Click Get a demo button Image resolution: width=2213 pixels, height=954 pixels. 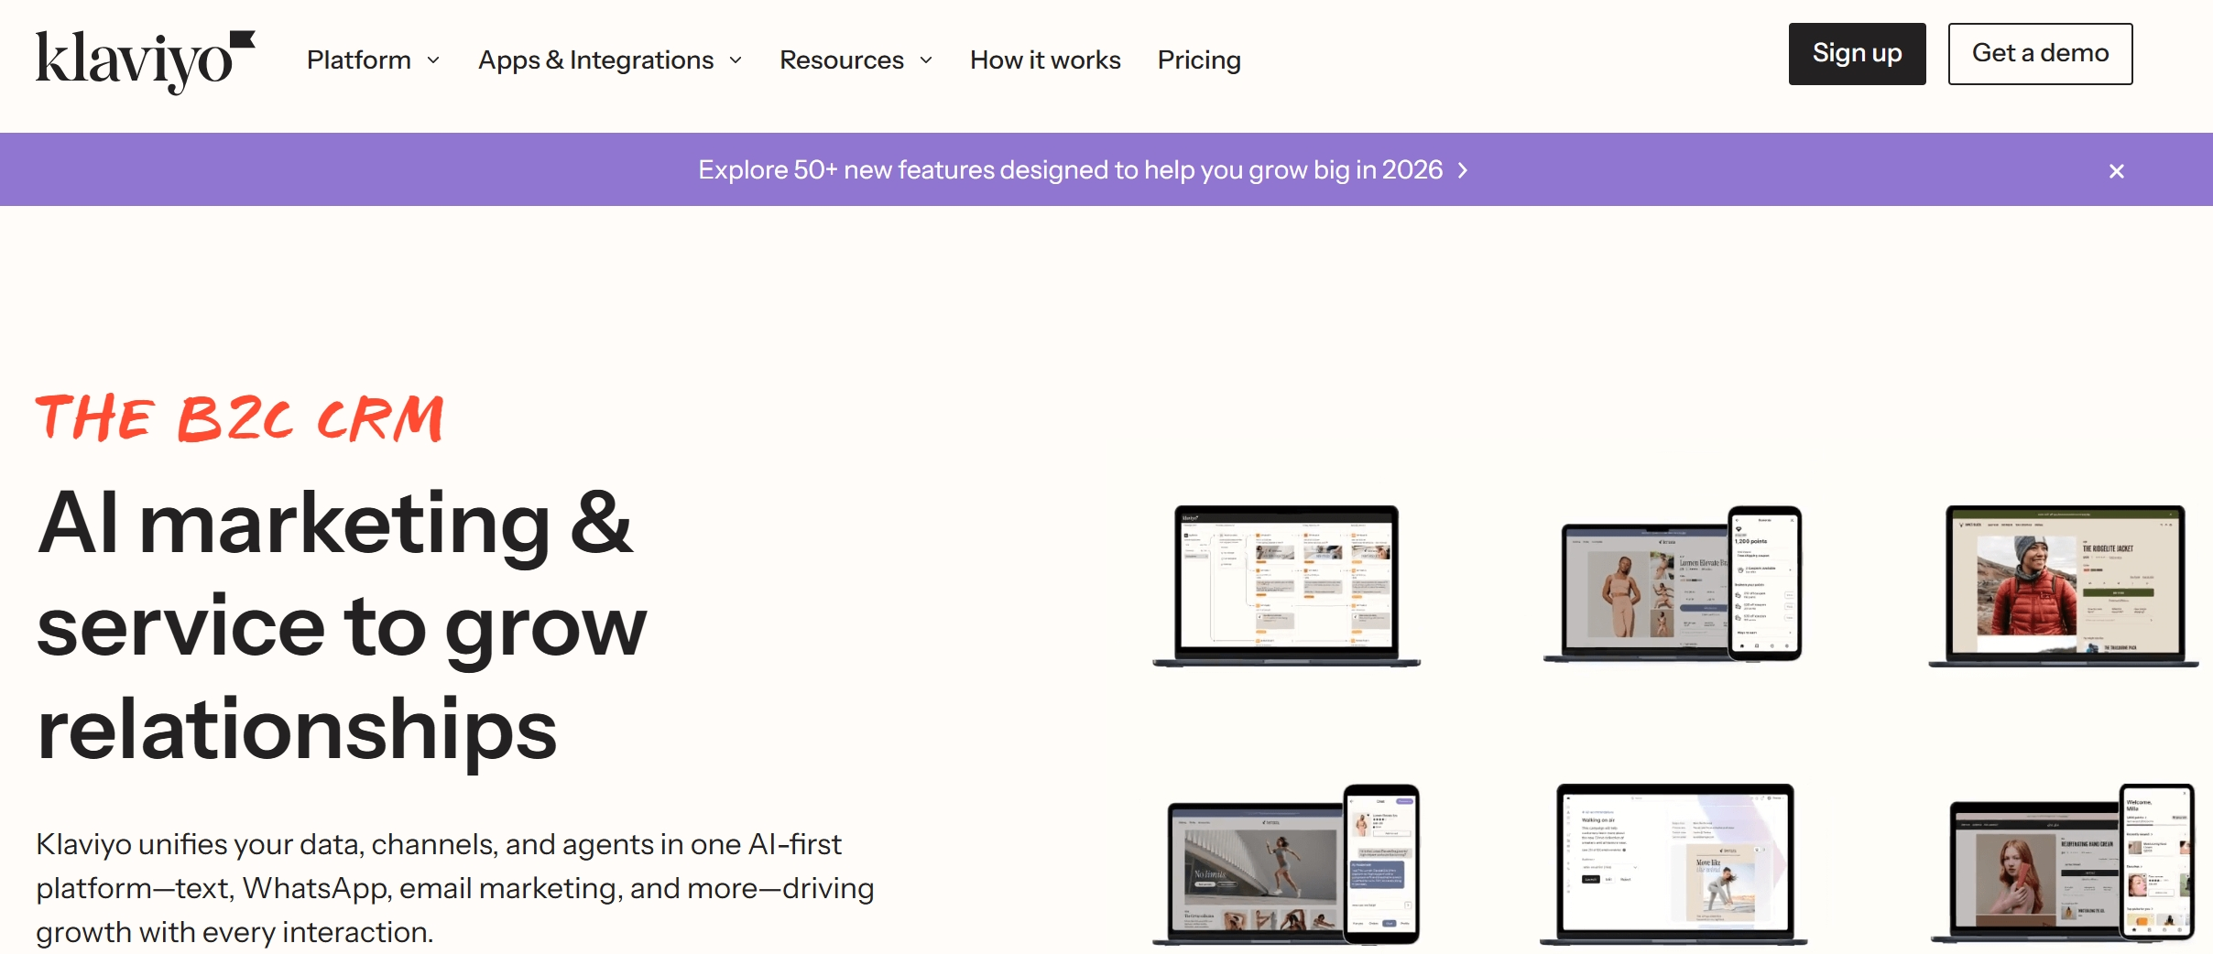click(2040, 54)
